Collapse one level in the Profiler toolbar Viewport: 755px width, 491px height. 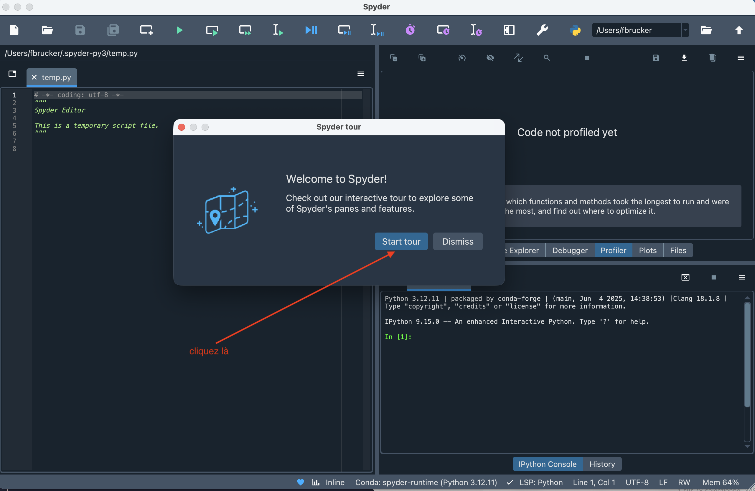pyautogui.click(x=394, y=58)
